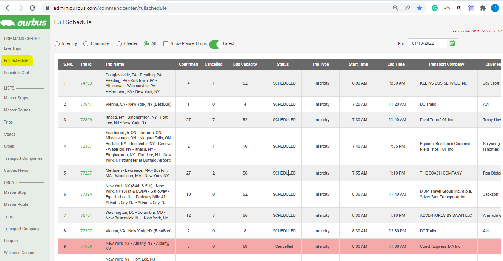Select the Charter radio button

(x=119, y=44)
